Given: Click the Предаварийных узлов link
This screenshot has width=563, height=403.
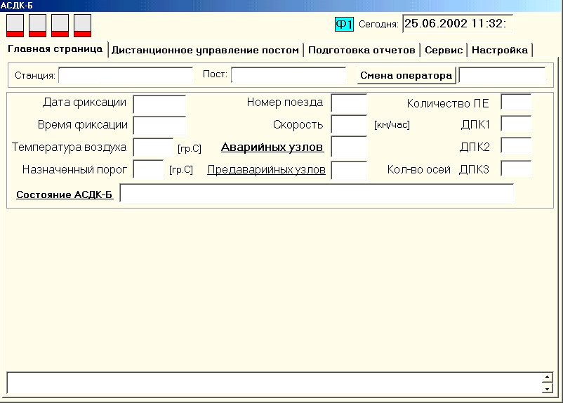Looking at the screenshot, I should click(x=267, y=169).
